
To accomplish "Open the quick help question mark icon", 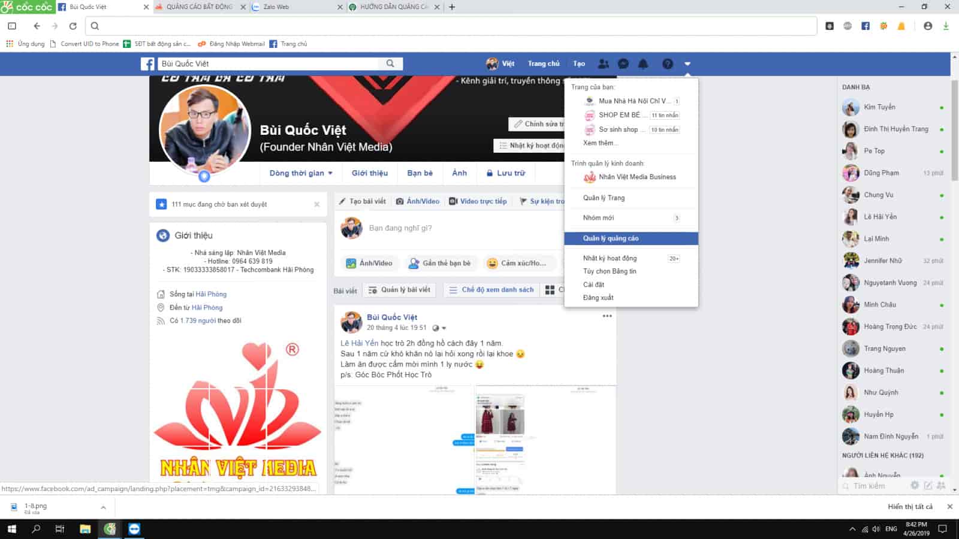I will coord(667,63).
